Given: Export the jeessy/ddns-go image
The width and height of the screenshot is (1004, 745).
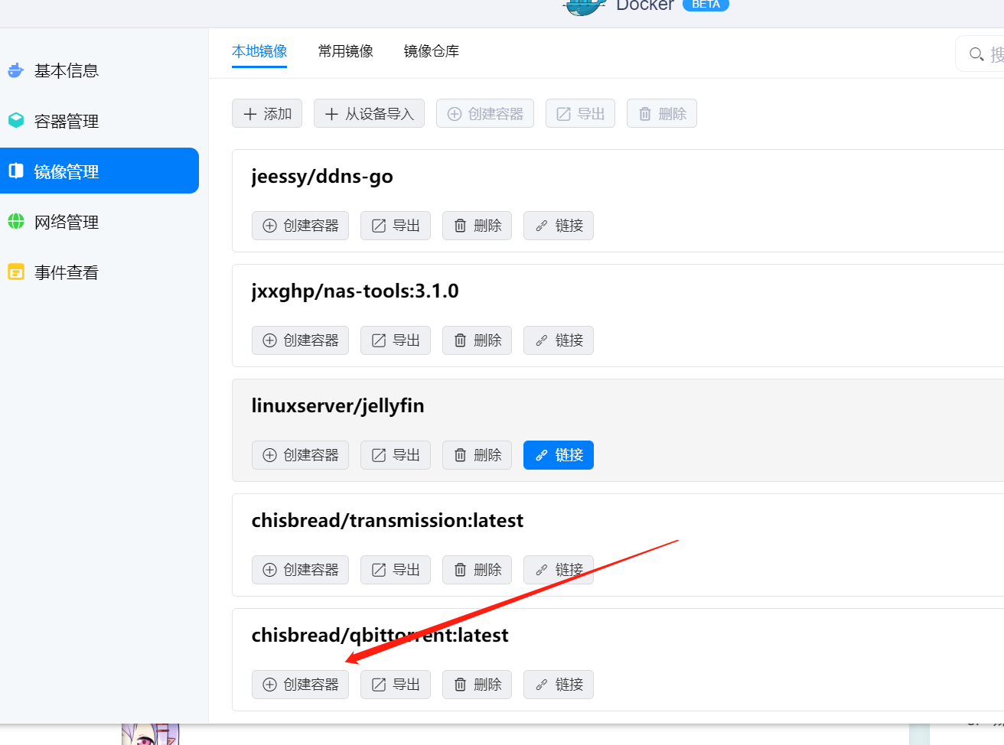Looking at the screenshot, I should pos(396,226).
